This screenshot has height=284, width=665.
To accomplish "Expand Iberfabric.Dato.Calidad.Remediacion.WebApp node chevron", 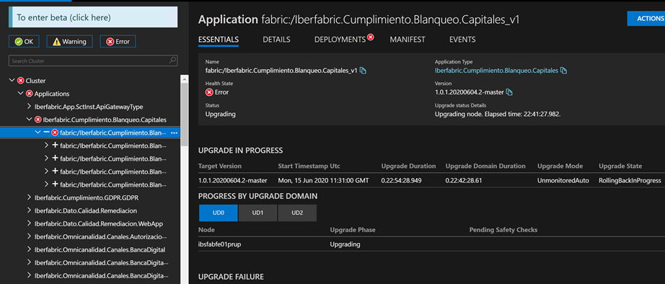I will point(29,223).
